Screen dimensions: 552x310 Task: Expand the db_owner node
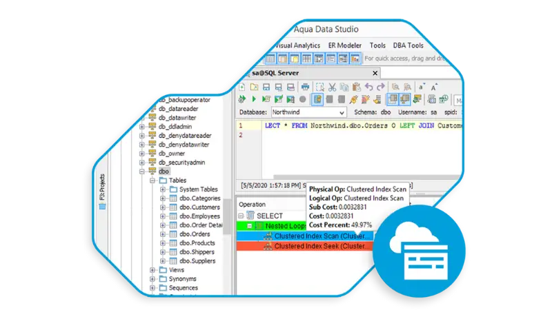click(x=142, y=154)
